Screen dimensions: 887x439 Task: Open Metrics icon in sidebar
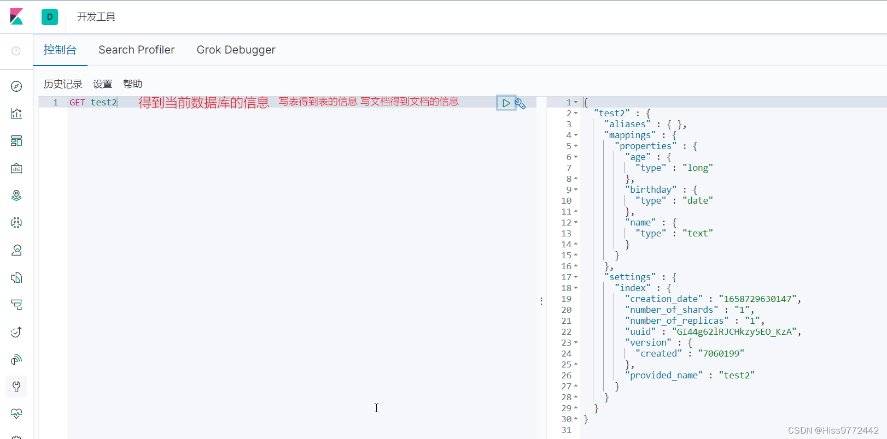[16, 250]
